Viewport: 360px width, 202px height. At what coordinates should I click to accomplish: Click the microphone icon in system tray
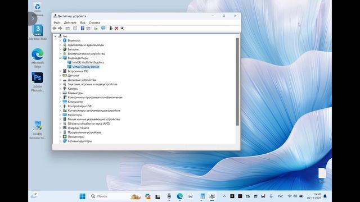click(271, 196)
